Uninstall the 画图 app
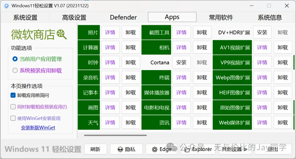296x159 pixels. coord(131,108)
